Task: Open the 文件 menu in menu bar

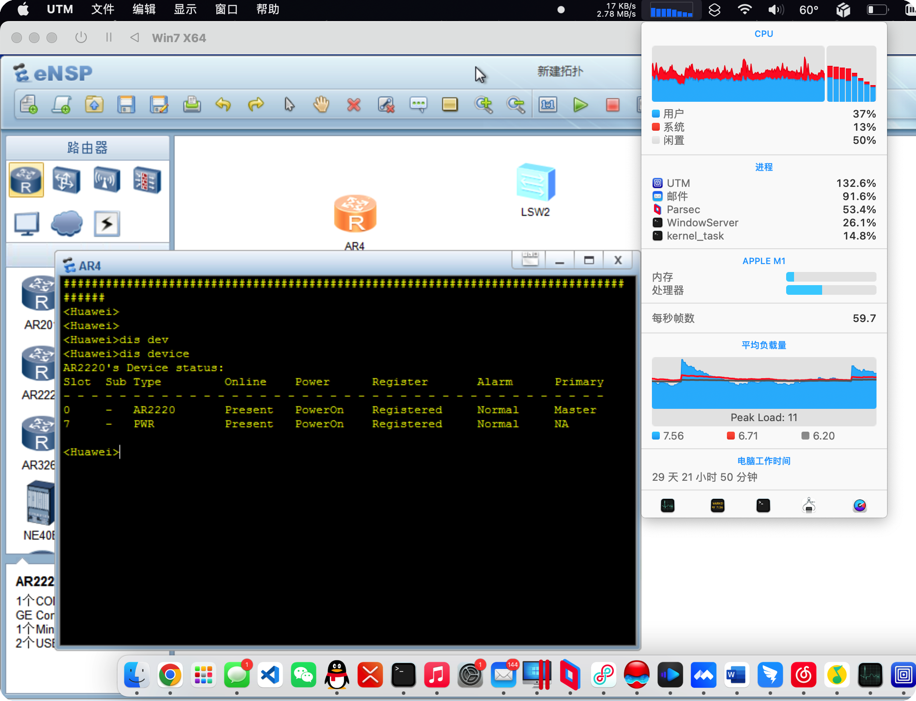Action: [103, 9]
